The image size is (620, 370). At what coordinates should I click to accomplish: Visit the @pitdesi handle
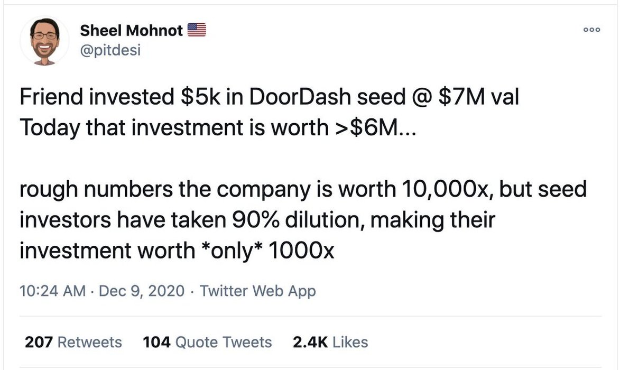click(110, 50)
